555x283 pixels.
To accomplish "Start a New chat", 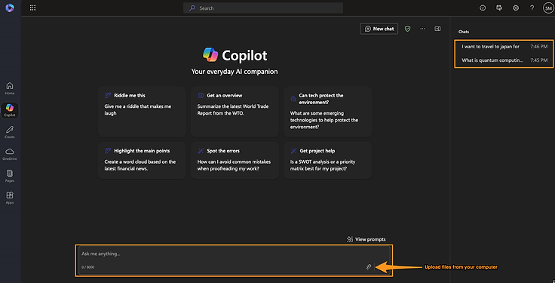I will click(x=379, y=29).
